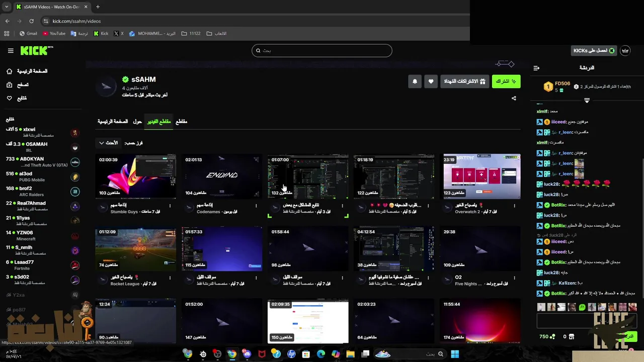The height and width of the screenshot is (362, 644).
Task: Click the heart follow button for sSAHM
Action: (431, 81)
